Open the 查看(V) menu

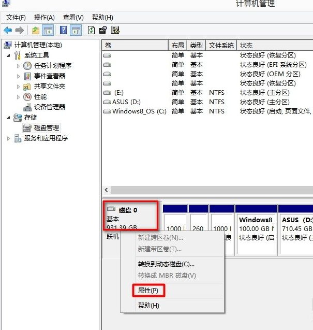tap(73, 18)
